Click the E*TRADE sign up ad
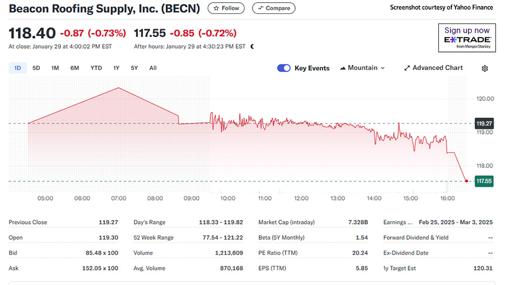The image size is (505, 285). (466, 39)
